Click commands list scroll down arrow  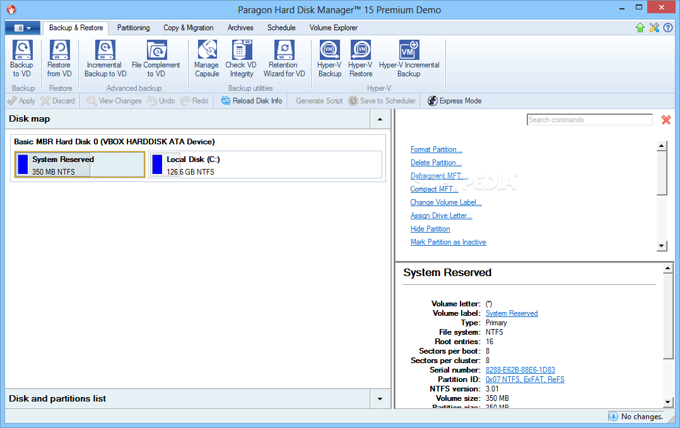point(661,246)
